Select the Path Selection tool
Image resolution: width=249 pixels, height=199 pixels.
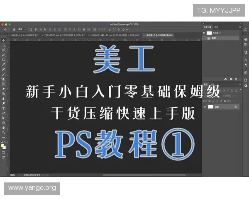click(x=3, y=118)
